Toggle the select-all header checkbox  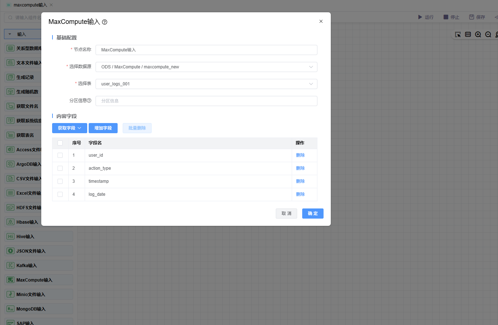[60, 143]
